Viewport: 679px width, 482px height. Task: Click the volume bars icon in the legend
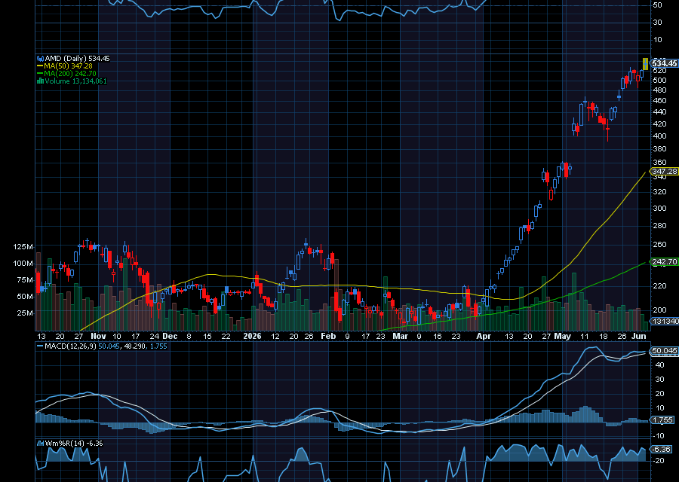pos(40,81)
